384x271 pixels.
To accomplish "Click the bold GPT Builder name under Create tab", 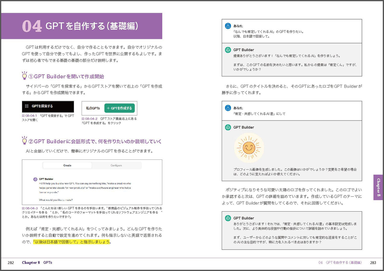I will [46, 179].
